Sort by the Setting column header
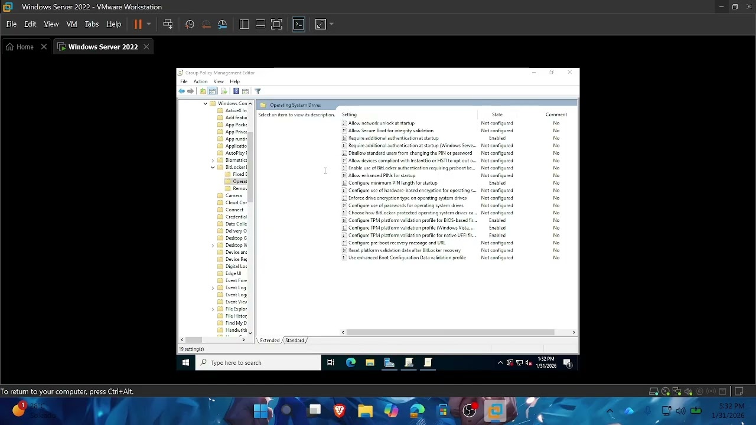Screen dimensions: 756x425 click(409, 115)
